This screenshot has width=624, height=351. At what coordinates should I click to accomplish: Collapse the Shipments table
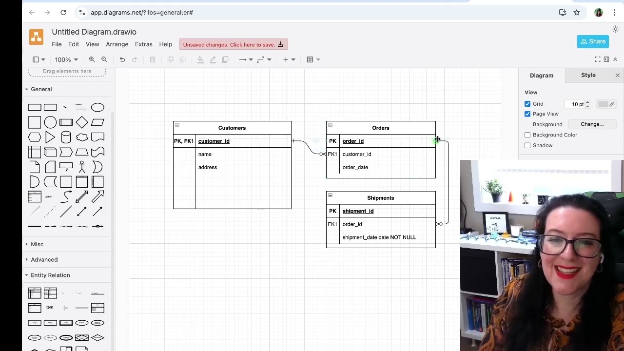(330, 195)
